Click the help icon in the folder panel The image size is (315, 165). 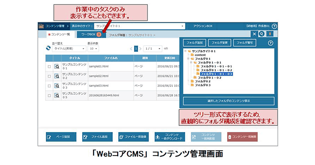click(x=271, y=43)
